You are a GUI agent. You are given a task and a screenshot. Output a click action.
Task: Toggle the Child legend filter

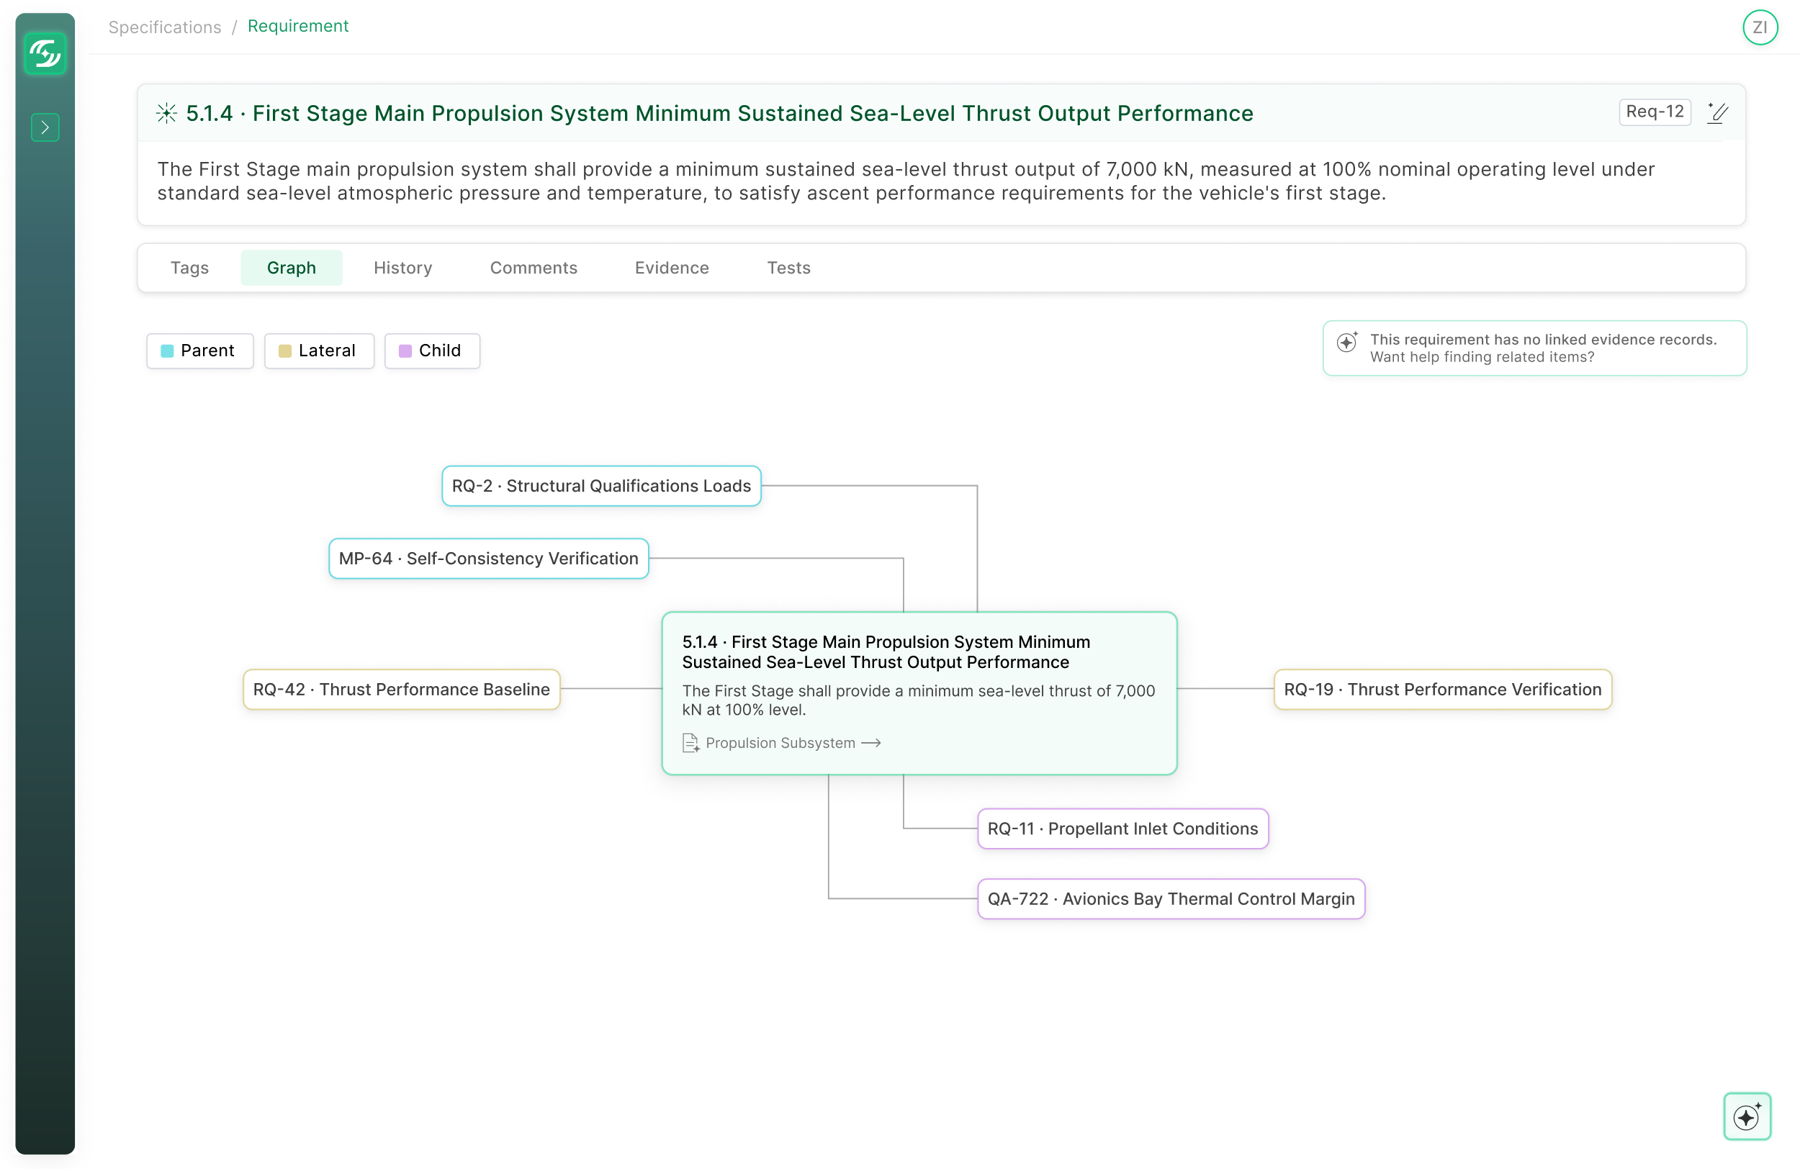tap(431, 350)
